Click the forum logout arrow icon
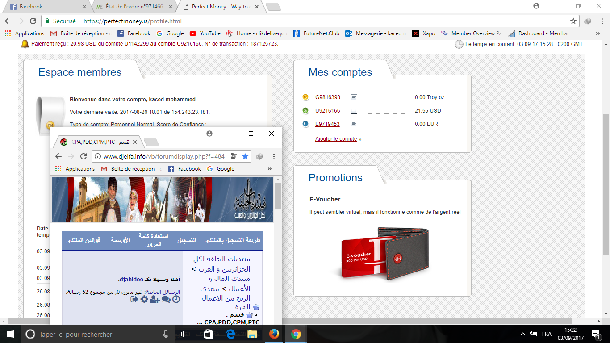Viewport: 610px width, 343px height. [134, 299]
